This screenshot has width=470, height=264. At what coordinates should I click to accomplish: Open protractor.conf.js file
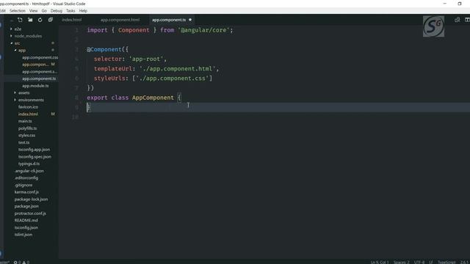tap(30, 213)
